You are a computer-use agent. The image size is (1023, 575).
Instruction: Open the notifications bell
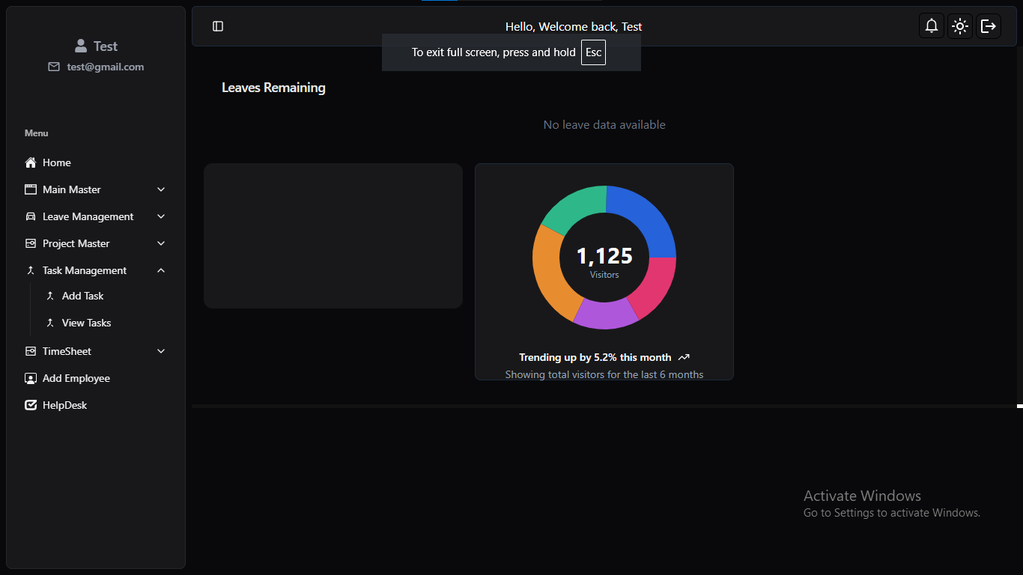932,26
